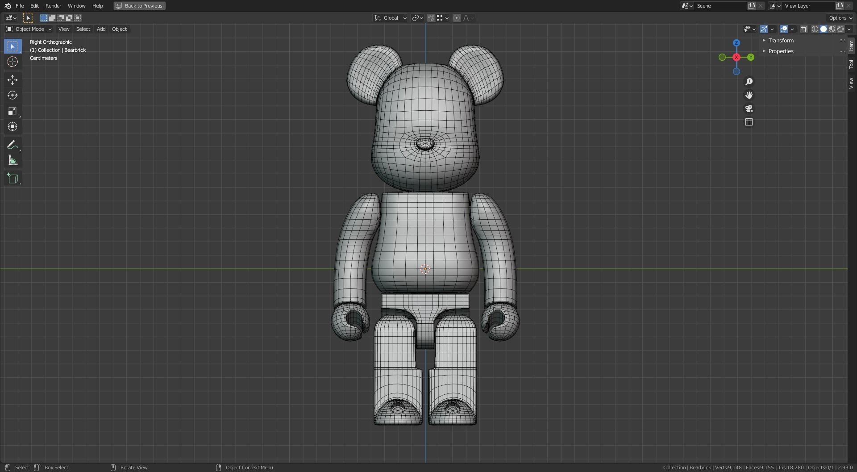Enable X-Ray viewport mode
857x472 pixels.
804,29
